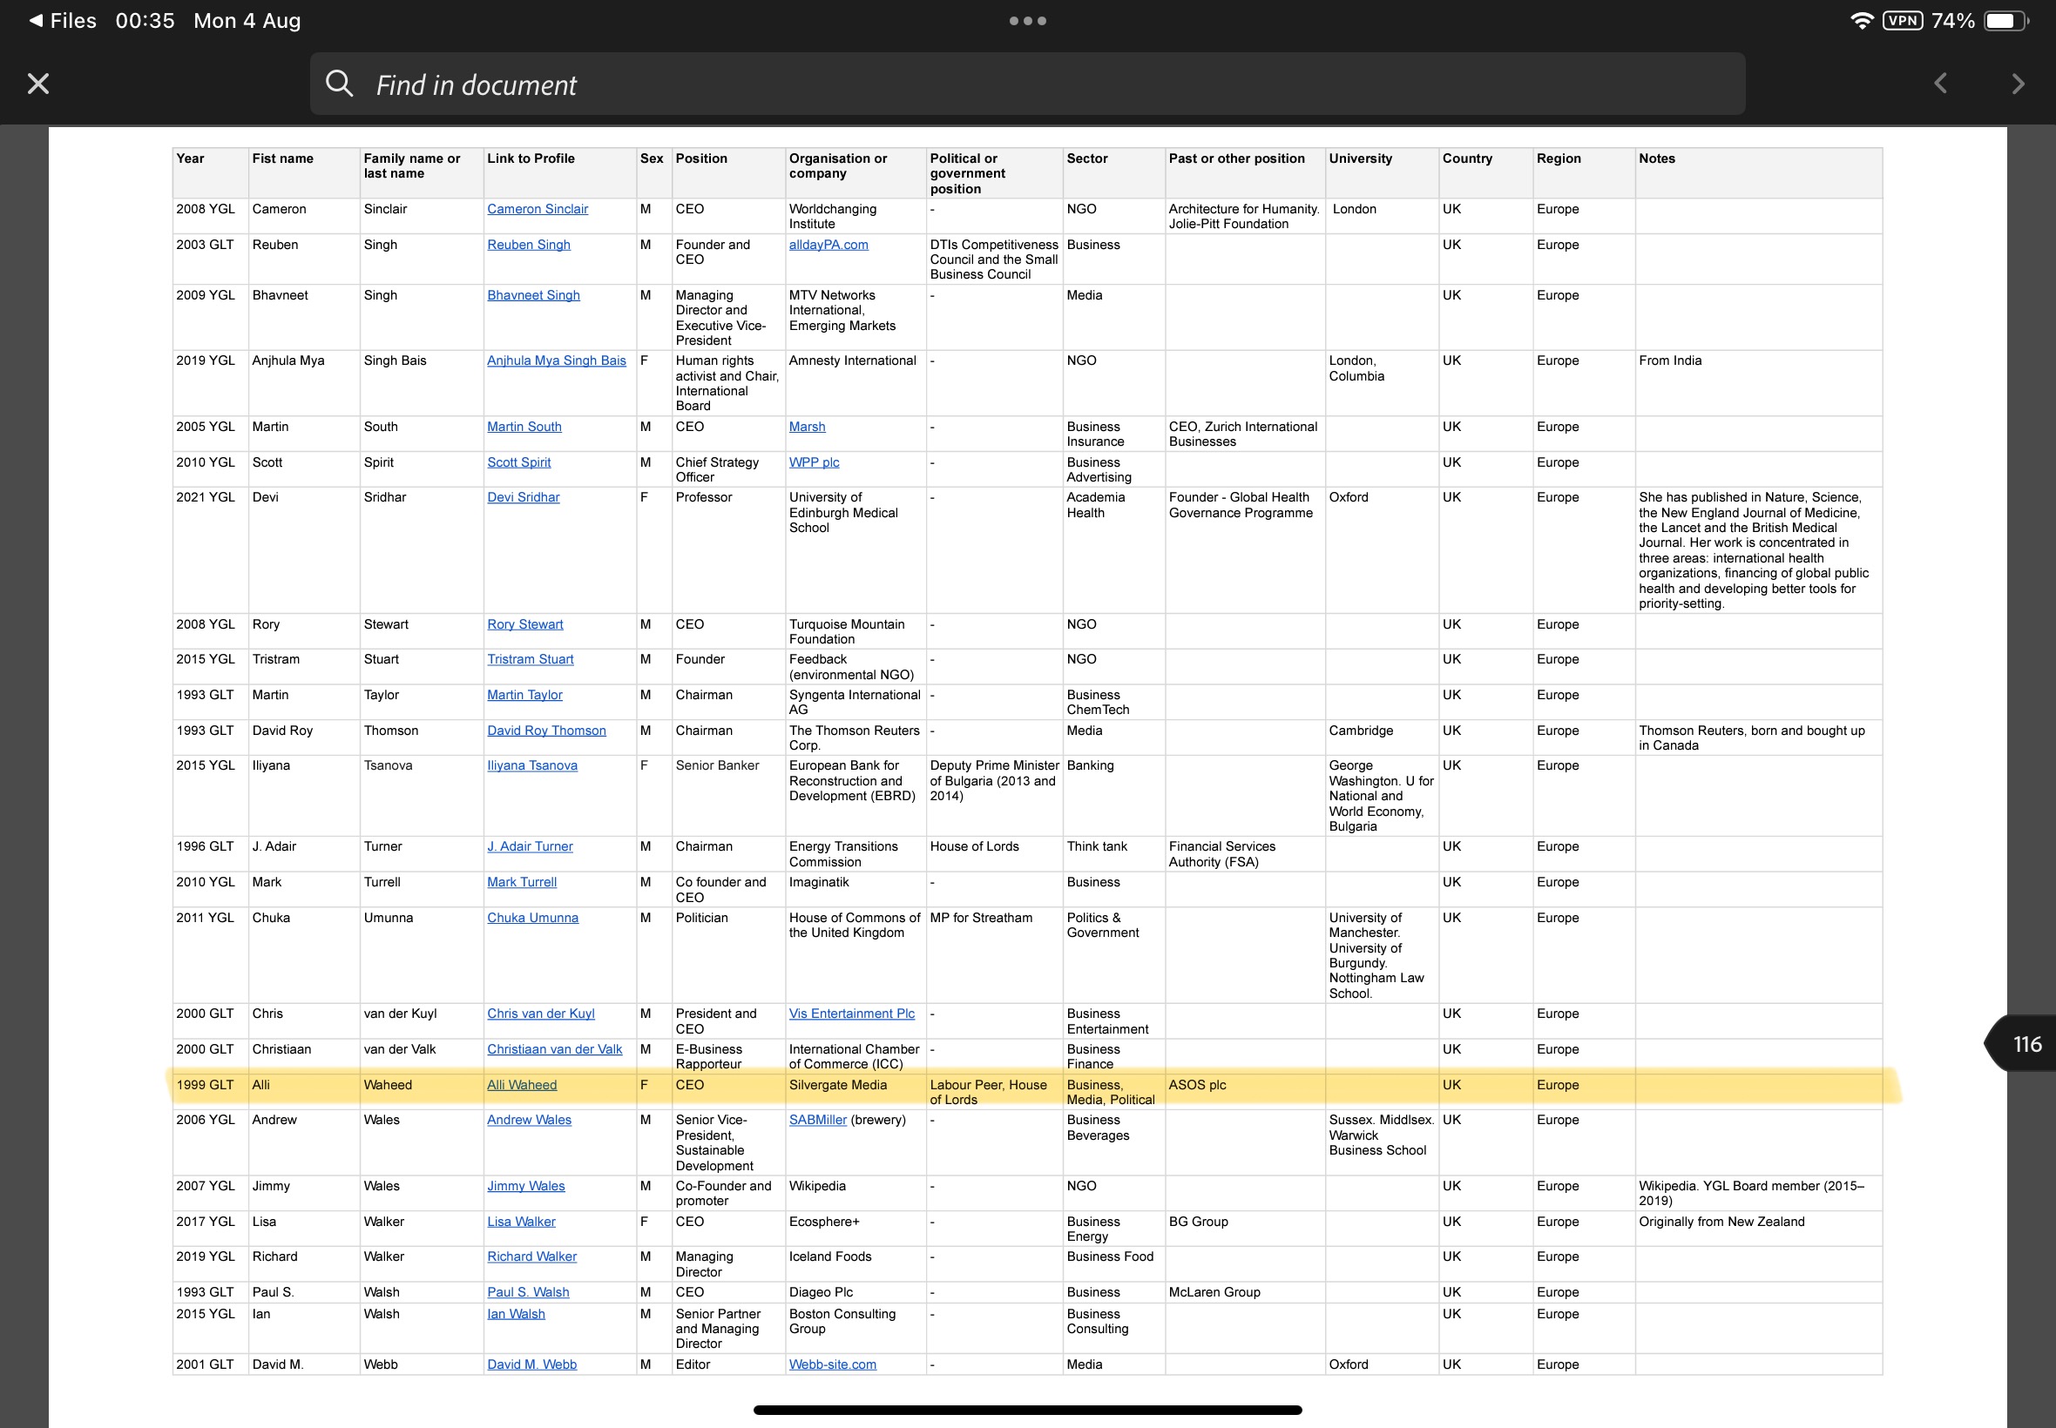Open SABMiller brewery link
Image resolution: width=2056 pixels, height=1428 pixels.
(x=817, y=1121)
